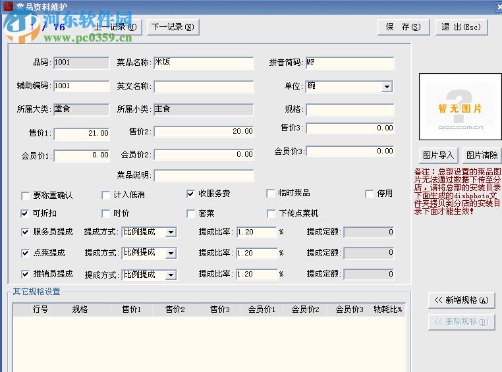The image size is (502, 372).
Task: Click the empty 规格 field
Action: pyautogui.click(x=350, y=110)
